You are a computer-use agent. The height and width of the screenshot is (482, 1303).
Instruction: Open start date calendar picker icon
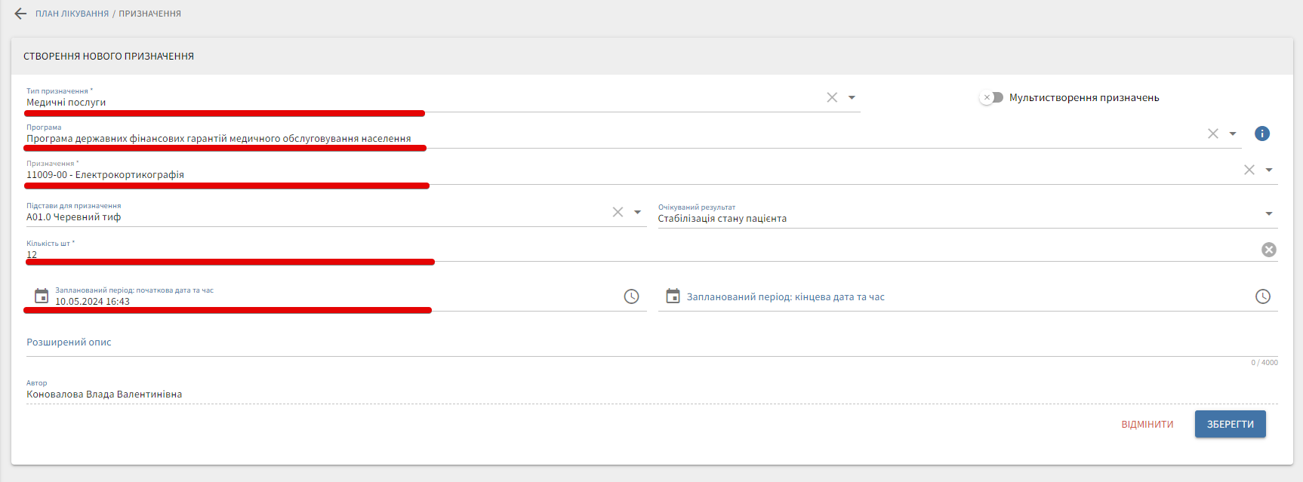(x=42, y=296)
